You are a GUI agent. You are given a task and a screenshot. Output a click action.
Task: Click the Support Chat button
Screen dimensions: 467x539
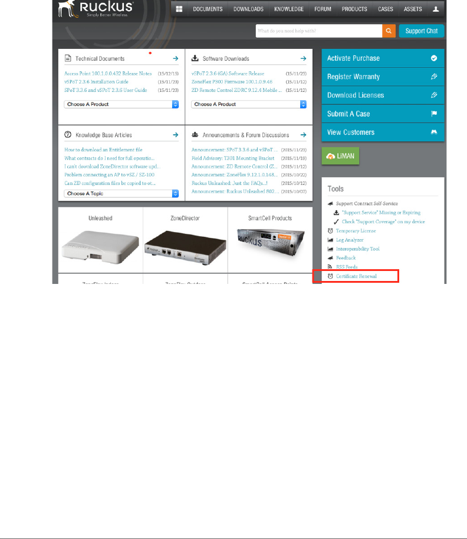tap(422, 31)
